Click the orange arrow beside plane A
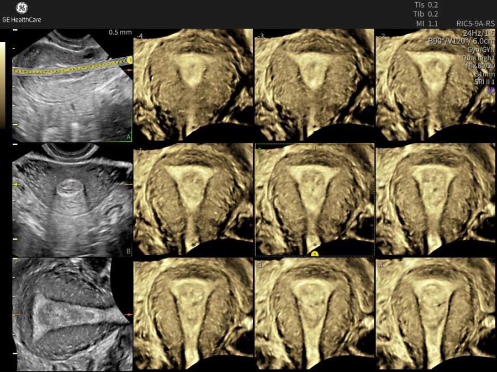Screen dimensions: 497x372 (129, 71)
